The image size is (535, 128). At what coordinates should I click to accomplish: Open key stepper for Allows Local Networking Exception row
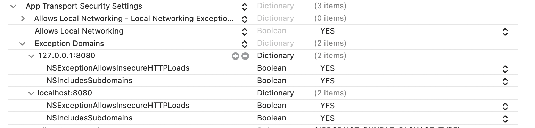coord(245,19)
